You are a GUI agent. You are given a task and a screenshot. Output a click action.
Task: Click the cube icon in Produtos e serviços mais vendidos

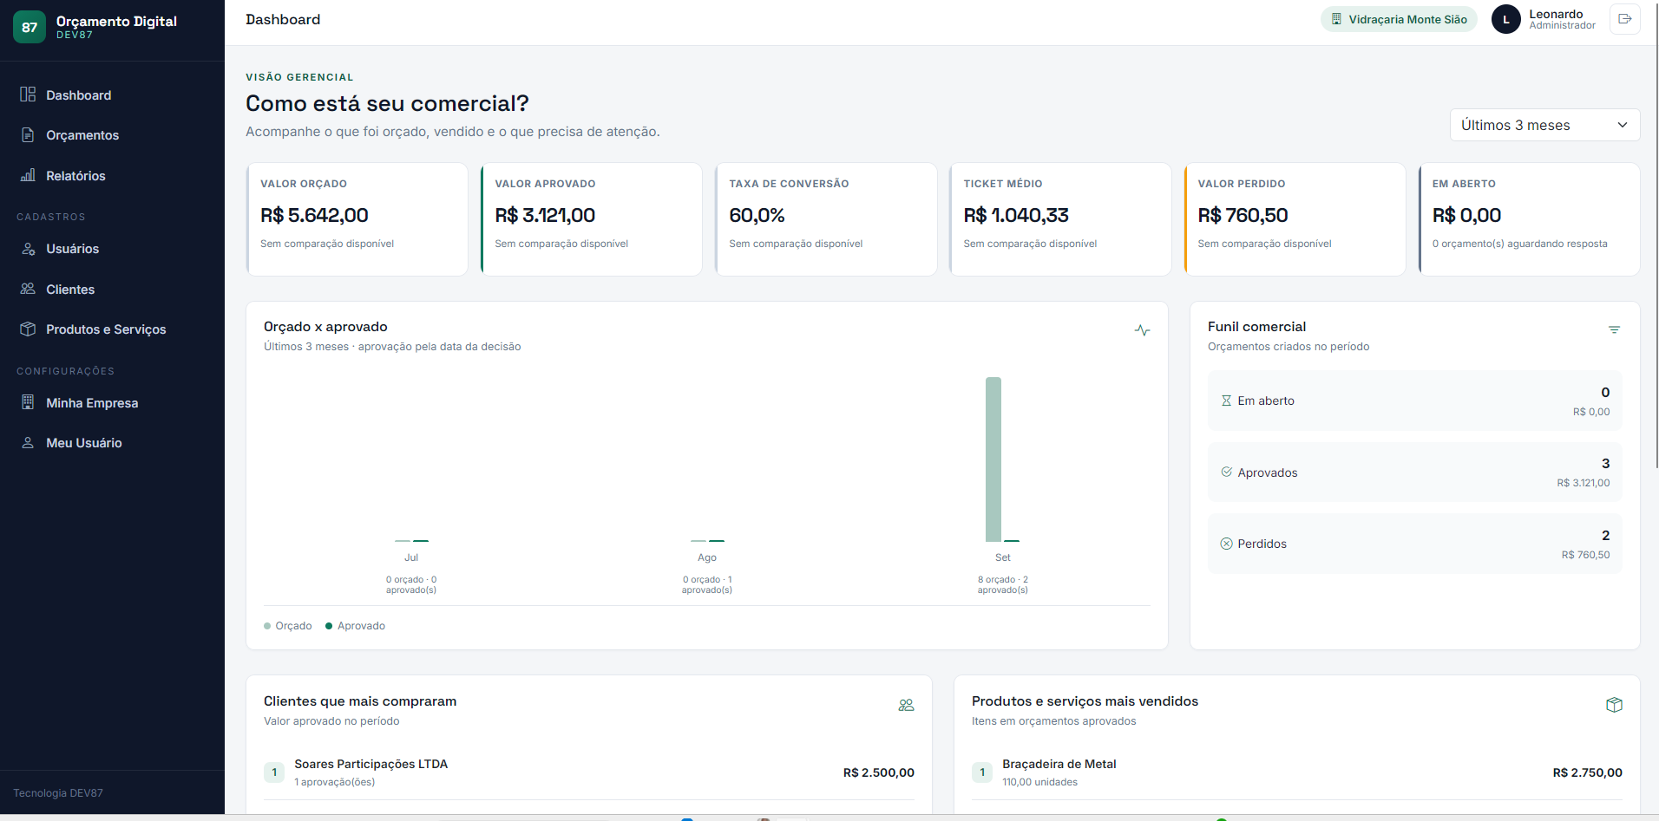point(1614,705)
